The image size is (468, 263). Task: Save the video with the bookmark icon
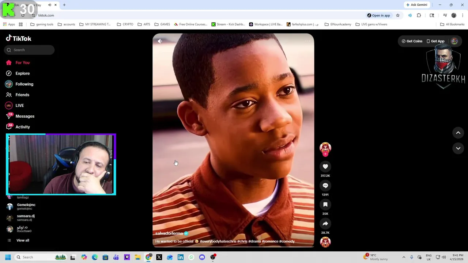(325, 205)
